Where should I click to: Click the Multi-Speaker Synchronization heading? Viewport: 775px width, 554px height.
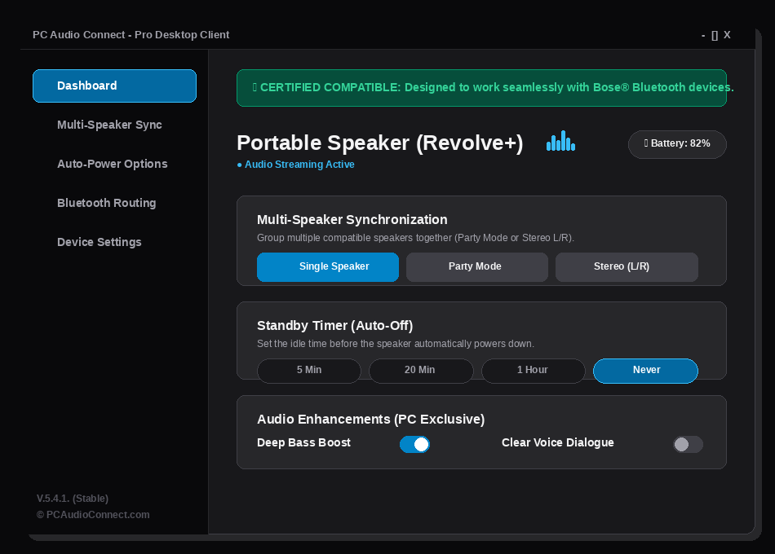pos(352,220)
